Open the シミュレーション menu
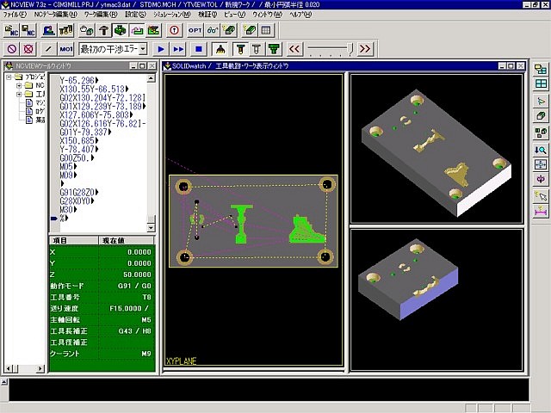551x413 pixels. click(x=172, y=15)
